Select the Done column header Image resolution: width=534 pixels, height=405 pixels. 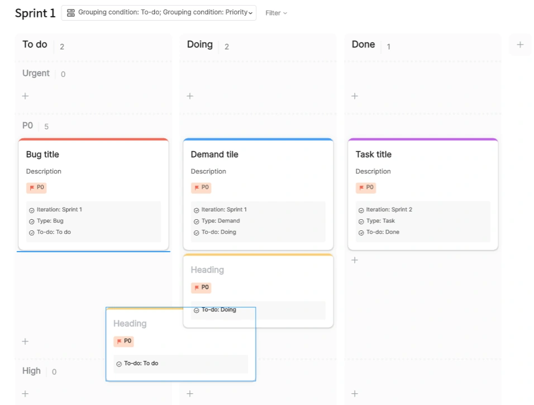tap(364, 45)
